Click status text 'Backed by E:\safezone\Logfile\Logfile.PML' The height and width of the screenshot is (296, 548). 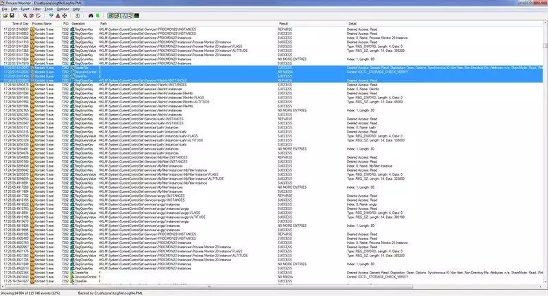[x=110, y=293]
